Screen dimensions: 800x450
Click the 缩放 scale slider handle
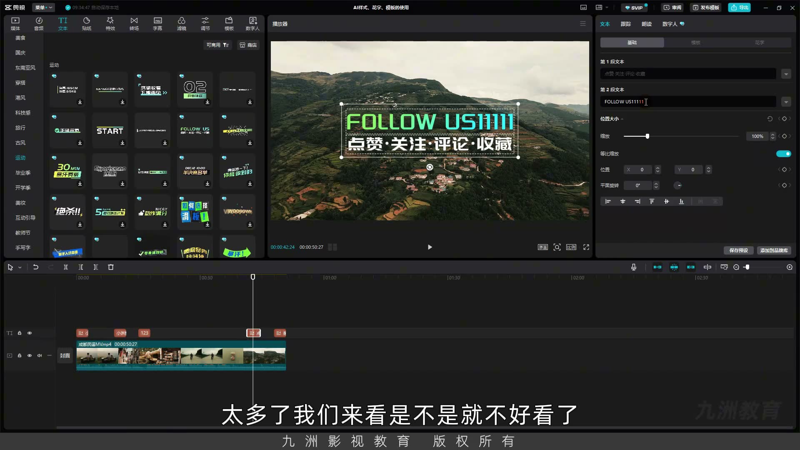tap(647, 136)
